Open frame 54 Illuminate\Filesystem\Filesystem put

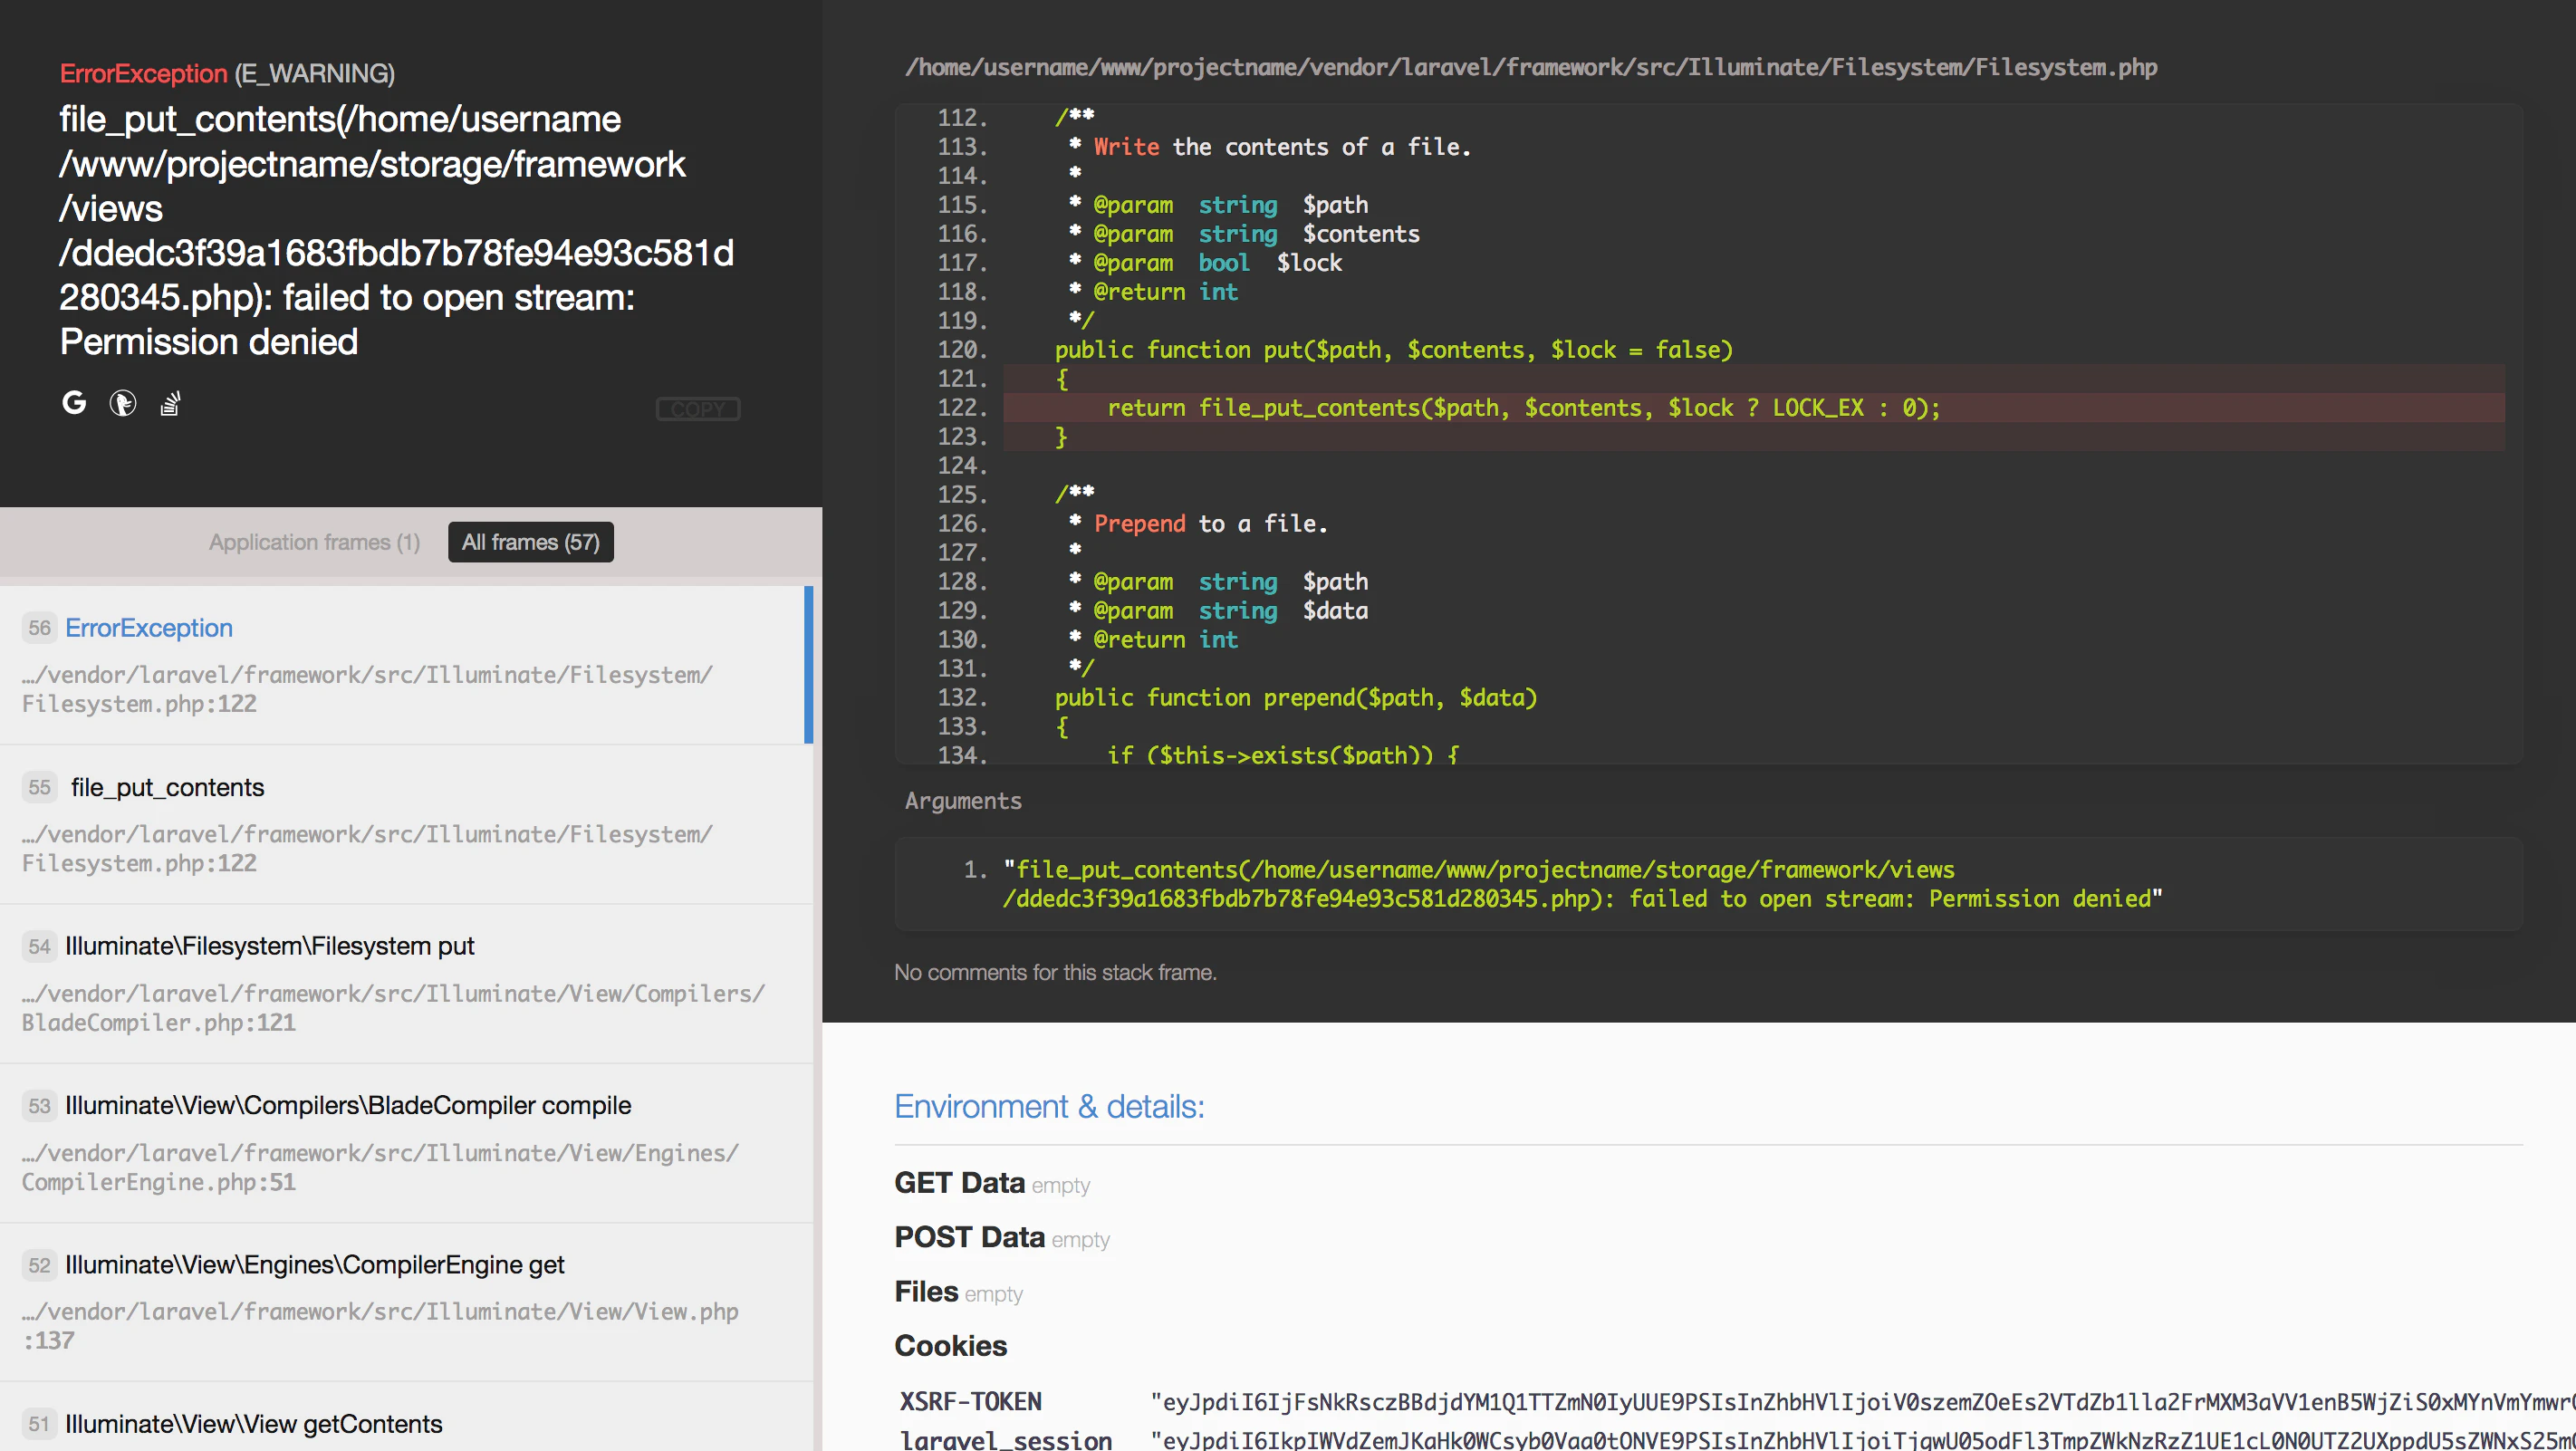[406, 984]
